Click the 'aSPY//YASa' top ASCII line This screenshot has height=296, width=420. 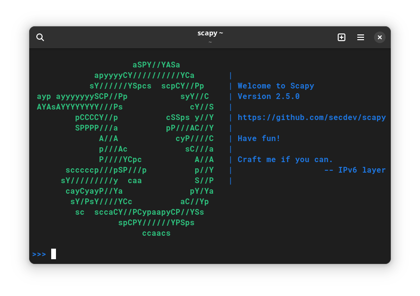(156, 65)
